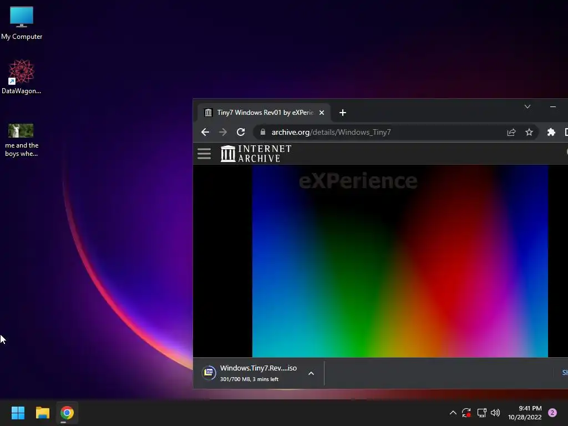Image resolution: width=568 pixels, height=426 pixels.
Task: Click the eXPerience rainbow preview image
Action: point(400,261)
